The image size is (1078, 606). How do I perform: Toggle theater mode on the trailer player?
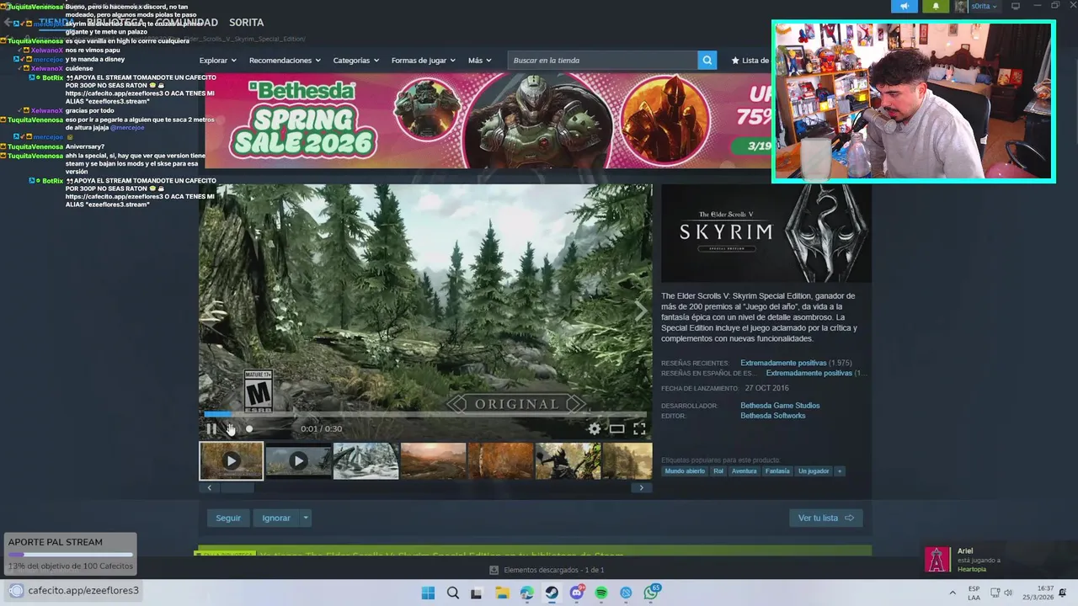(x=617, y=428)
